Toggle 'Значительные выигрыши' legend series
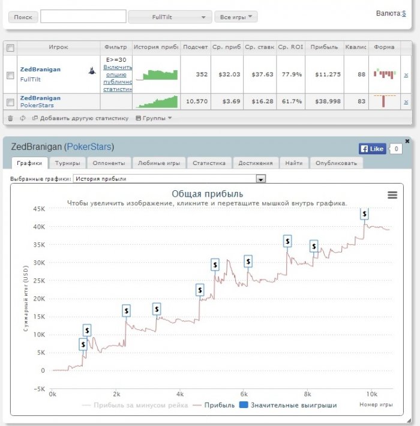The width and height of the screenshot is (420, 426). coord(288,405)
